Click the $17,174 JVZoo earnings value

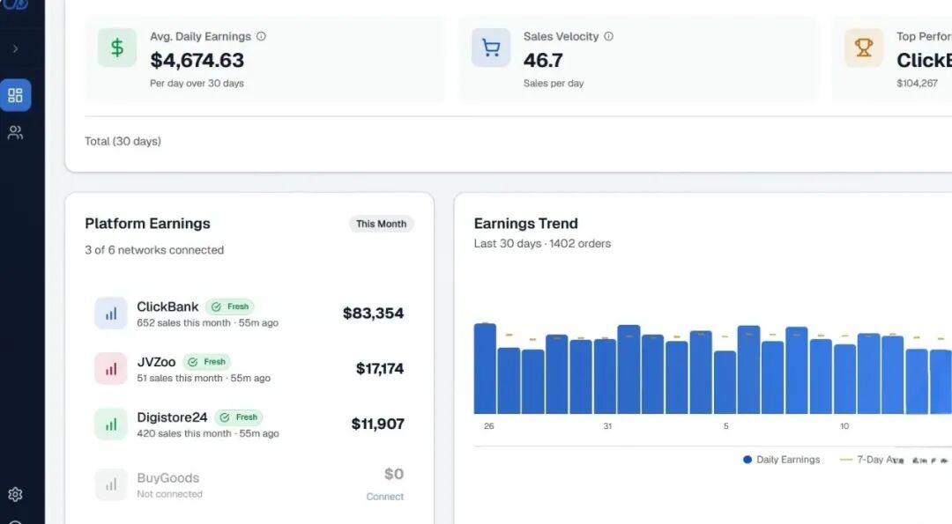pyautogui.click(x=380, y=368)
